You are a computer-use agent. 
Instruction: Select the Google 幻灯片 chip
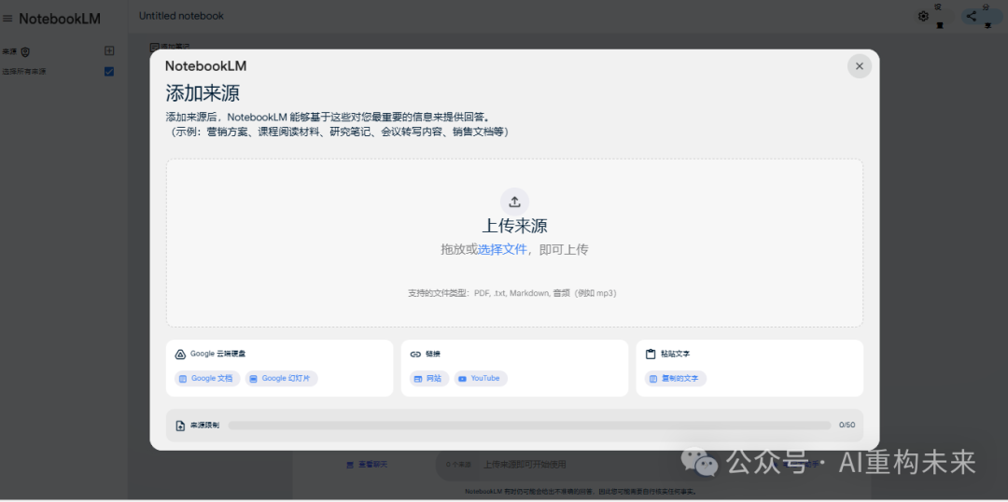click(282, 379)
